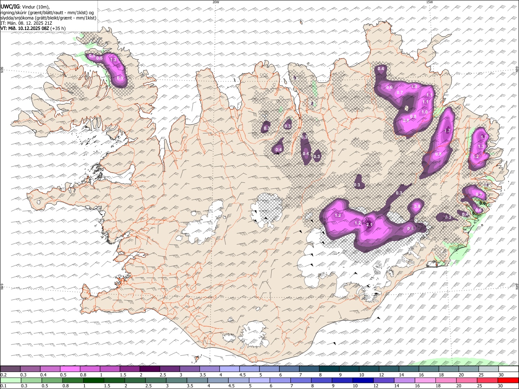Select bright pink upper legend swatch above 0.5

(70, 369)
